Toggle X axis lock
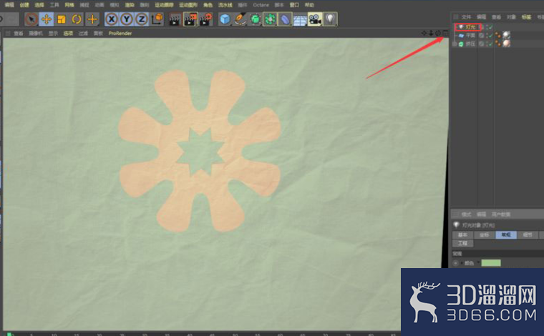Viewport: 544px width, 336px height. click(112, 19)
